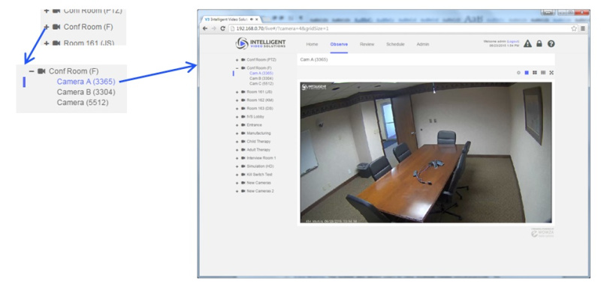This screenshot has height=287, width=601.
Task: Expand the Simulation (HD) group
Action: click(237, 166)
